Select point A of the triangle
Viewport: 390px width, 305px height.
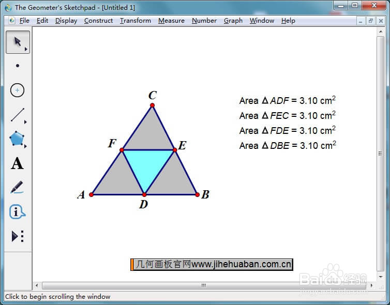click(x=91, y=195)
